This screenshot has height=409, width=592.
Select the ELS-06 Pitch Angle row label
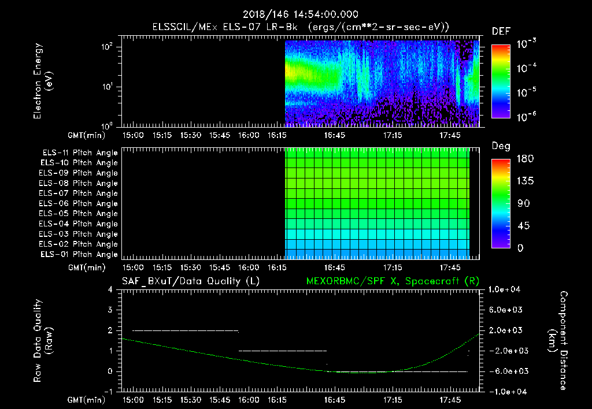click(78, 204)
